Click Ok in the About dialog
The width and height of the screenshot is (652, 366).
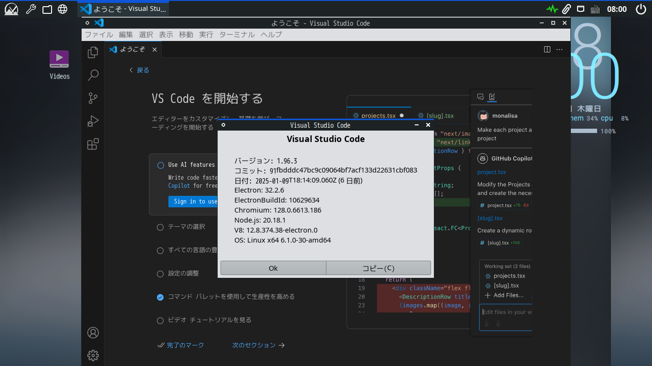[273, 268]
